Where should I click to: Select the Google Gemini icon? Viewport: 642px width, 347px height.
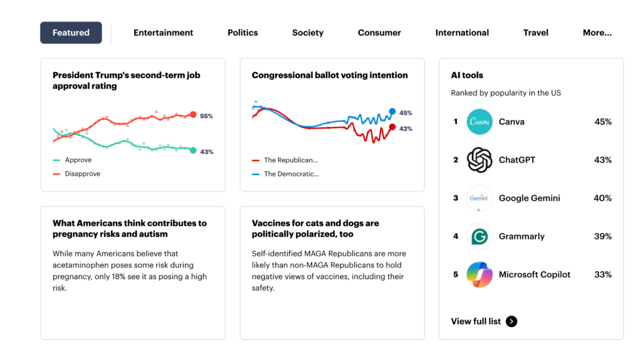[479, 198]
